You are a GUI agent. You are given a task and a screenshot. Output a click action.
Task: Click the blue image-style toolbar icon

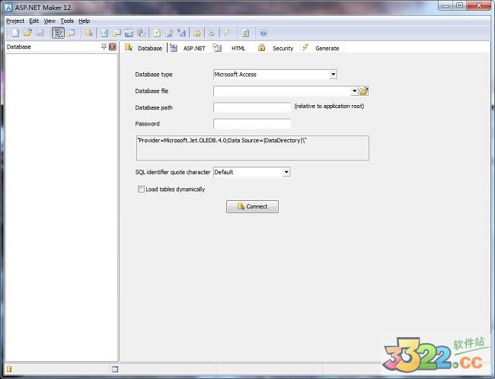point(129,33)
